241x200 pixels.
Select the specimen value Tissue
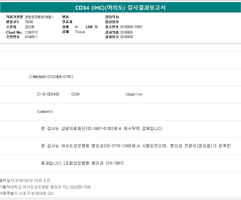(80, 32)
